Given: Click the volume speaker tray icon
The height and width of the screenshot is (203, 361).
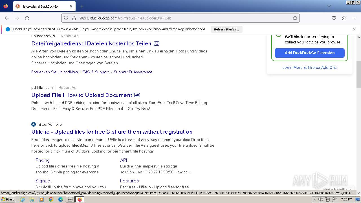Looking at the screenshot, I should tap(321, 199).
